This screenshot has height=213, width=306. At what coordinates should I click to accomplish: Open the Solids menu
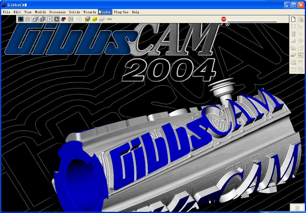click(x=74, y=12)
